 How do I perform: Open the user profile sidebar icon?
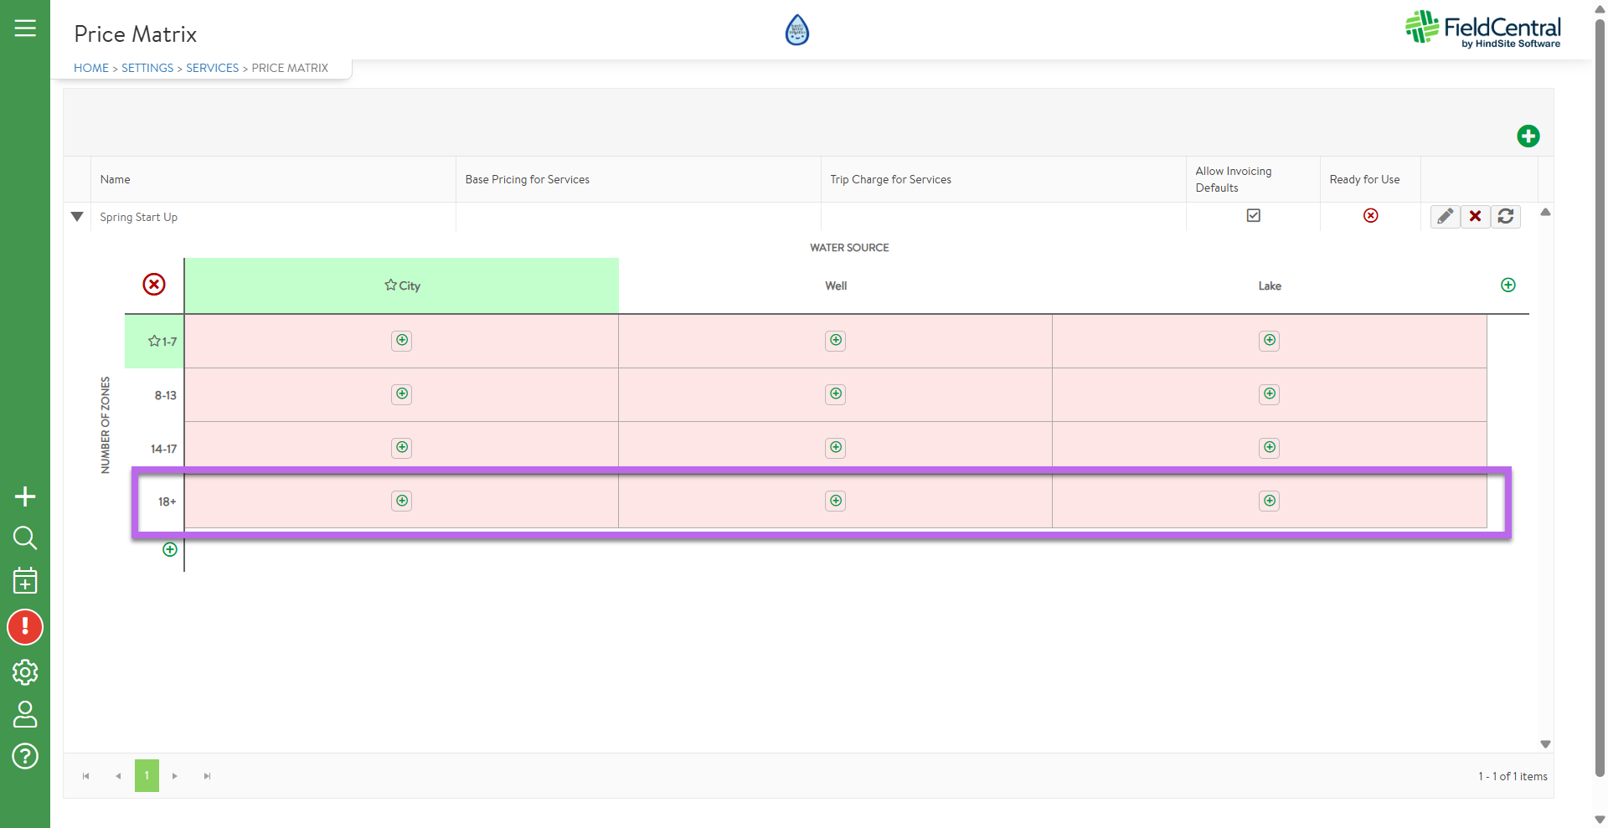pyautogui.click(x=25, y=714)
